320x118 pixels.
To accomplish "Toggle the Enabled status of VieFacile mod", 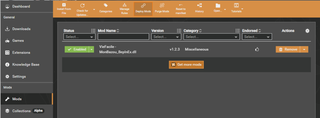I will [77, 49].
